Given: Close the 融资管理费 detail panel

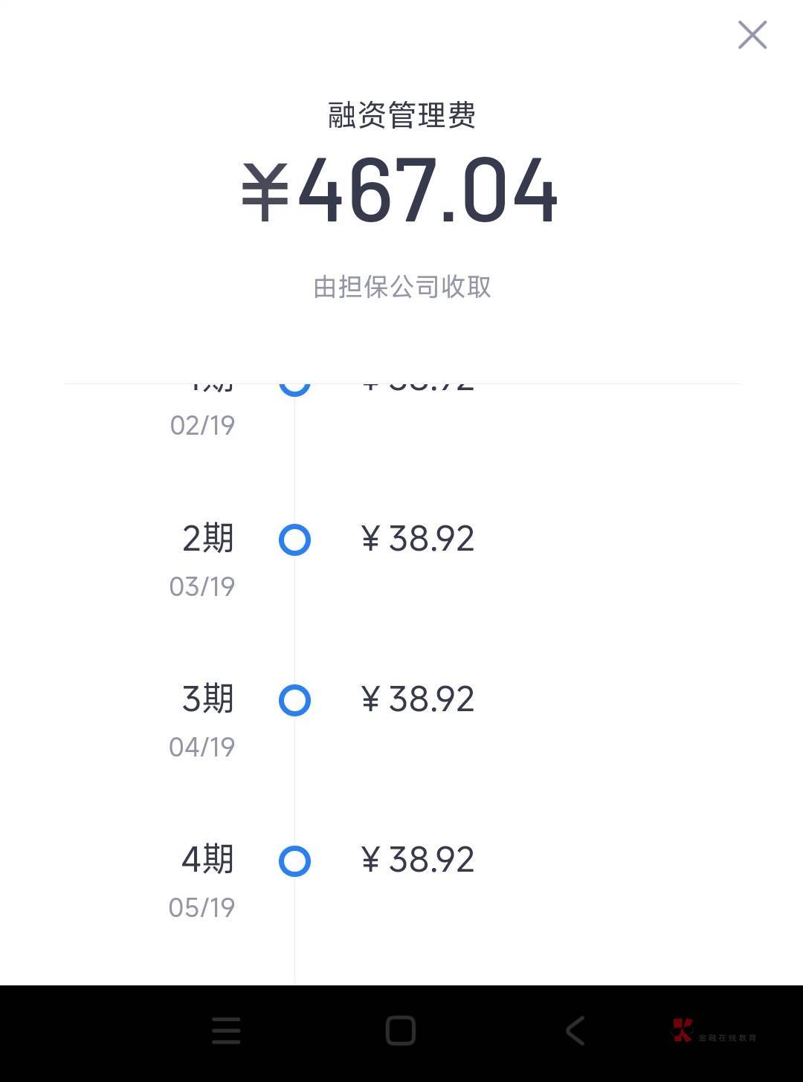Looking at the screenshot, I should (752, 35).
